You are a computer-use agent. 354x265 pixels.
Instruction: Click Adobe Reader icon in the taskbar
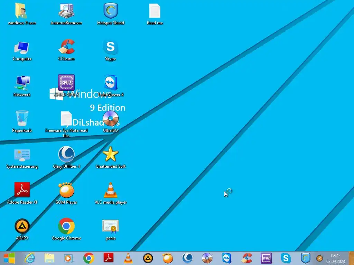[108, 258]
